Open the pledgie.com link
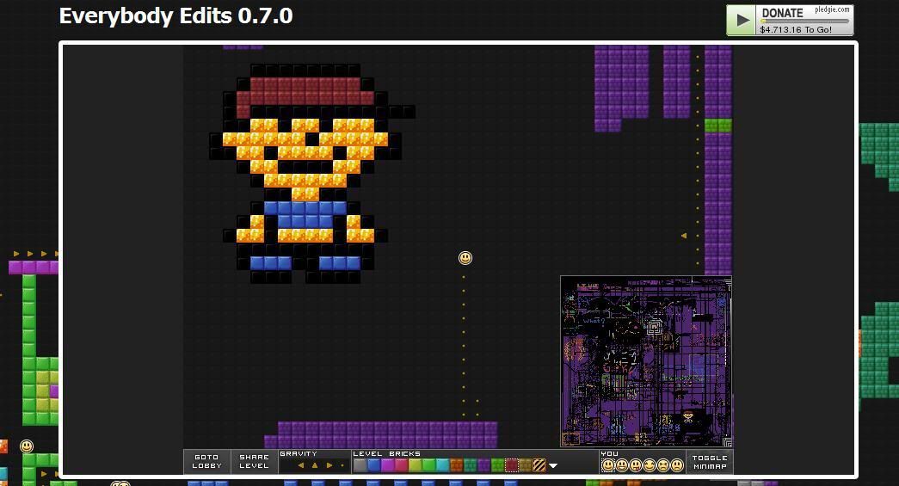The width and height of the screenshot is (899, 486). point(832,9)
